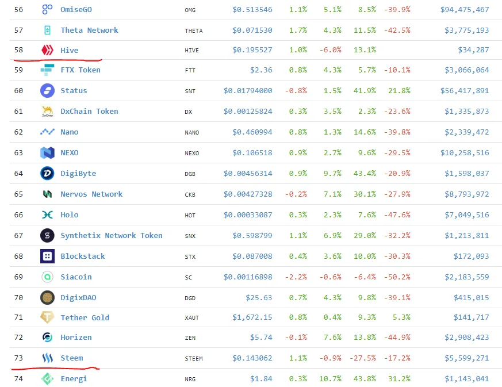
Task: Open the Blockstack coin link
Action: pyautogui.click(x=83, y=256)
